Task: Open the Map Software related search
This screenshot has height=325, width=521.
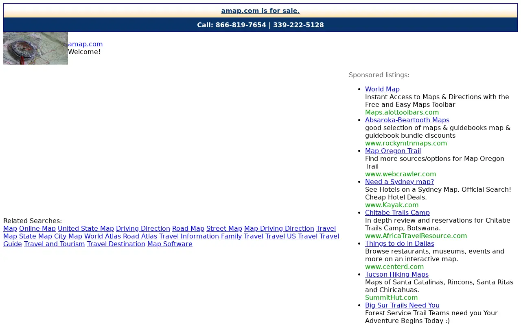Action: (x=170, y=244)
